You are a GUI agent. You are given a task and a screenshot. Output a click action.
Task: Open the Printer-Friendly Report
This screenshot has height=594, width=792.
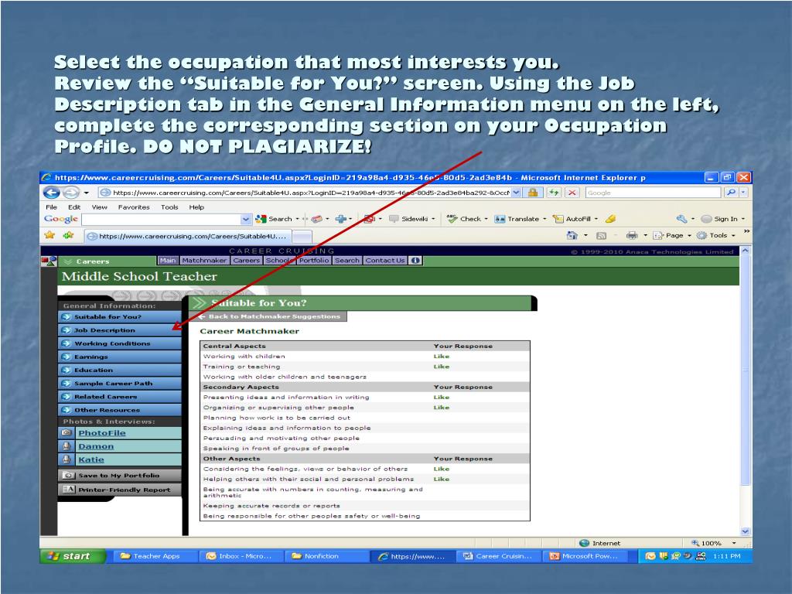(120, 490)
